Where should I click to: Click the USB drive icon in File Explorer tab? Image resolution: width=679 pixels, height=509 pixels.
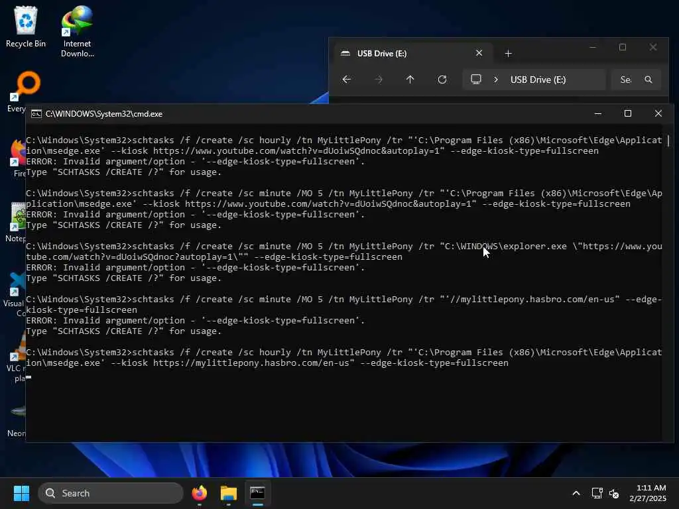tap(345, 53)
